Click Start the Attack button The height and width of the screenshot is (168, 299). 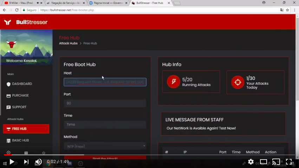(x=105, y=158)
